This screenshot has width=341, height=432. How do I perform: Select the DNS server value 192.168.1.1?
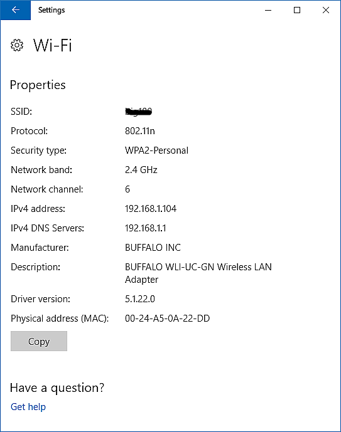[x=146, y=228]
